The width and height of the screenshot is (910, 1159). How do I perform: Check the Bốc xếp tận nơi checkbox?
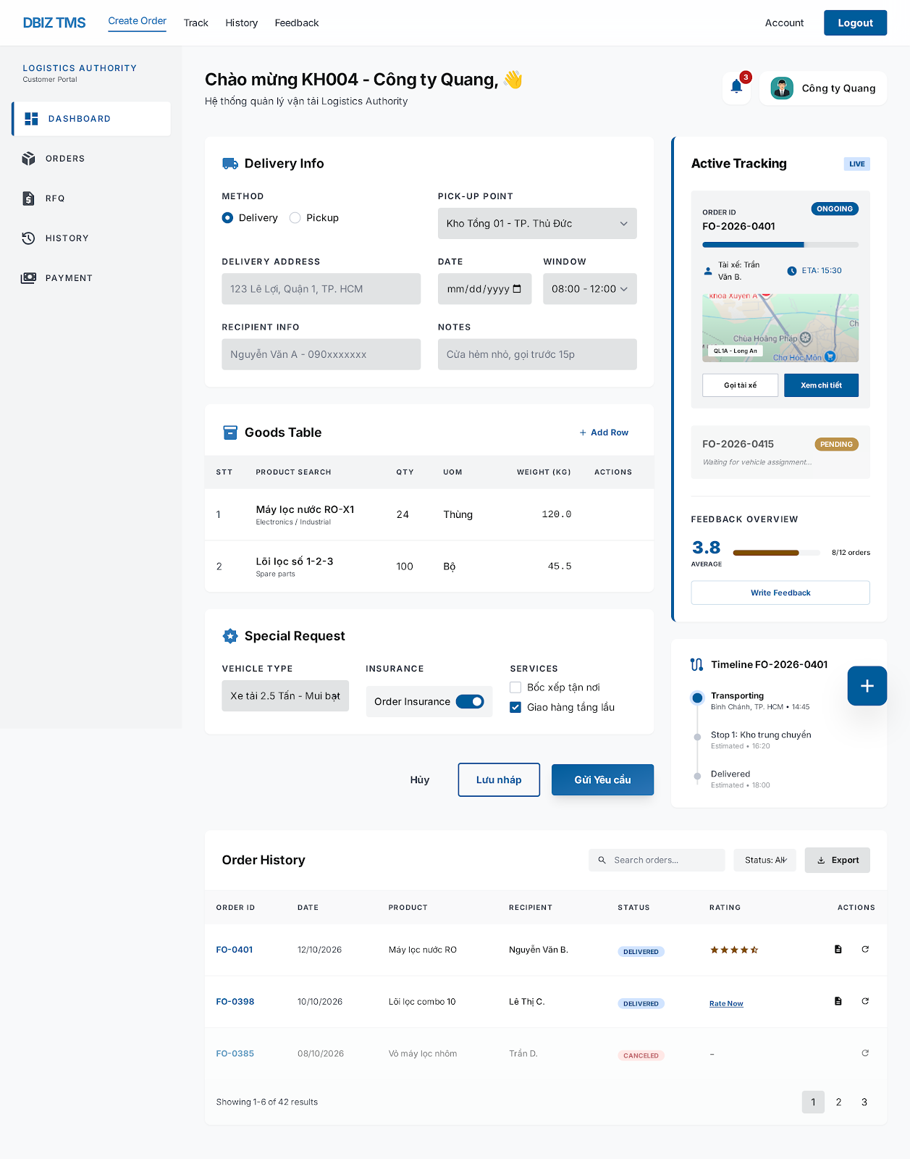[515, 687]
